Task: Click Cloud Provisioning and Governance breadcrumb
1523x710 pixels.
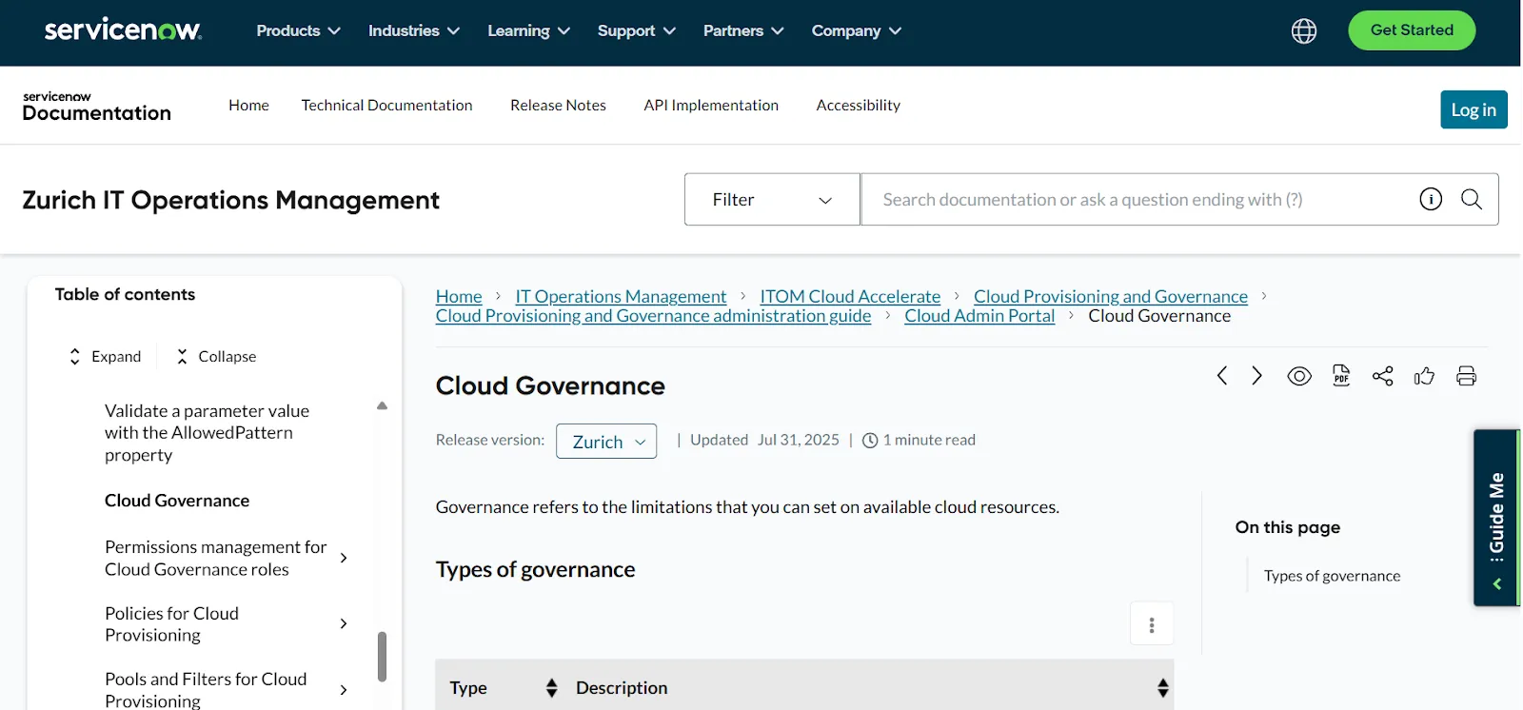Action: coord(1111,296)
